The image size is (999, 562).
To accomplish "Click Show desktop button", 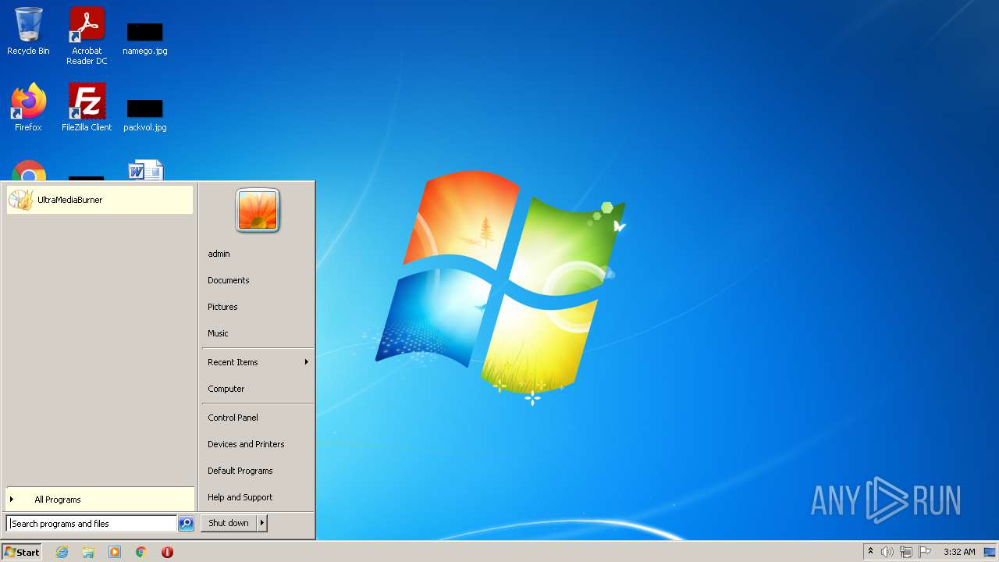I will coord(990,552).
